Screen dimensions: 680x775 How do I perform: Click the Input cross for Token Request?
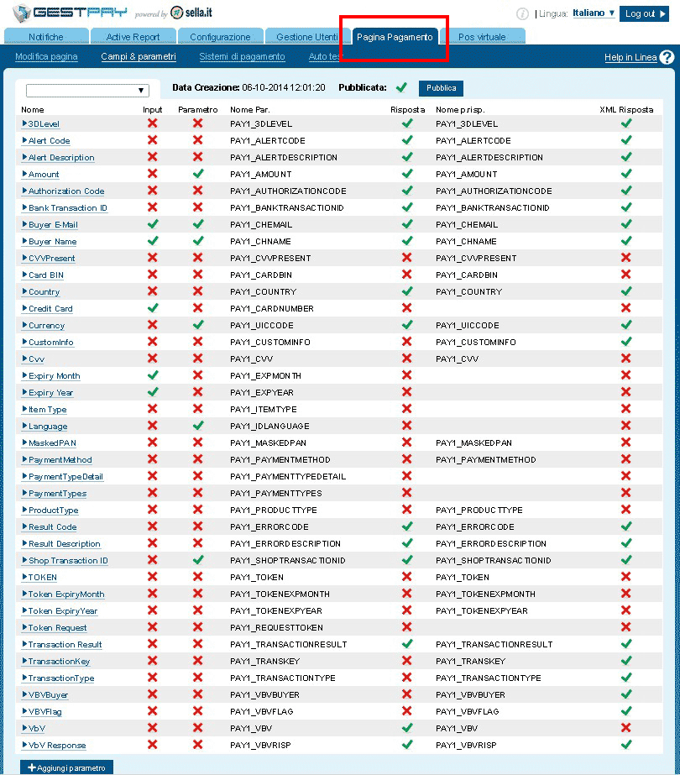coord(152,627)
